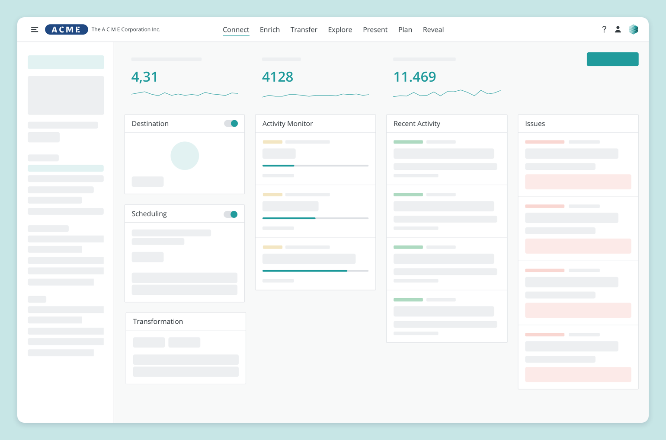
Task: Click the Scheduling card title
Action: pos(149,214)
